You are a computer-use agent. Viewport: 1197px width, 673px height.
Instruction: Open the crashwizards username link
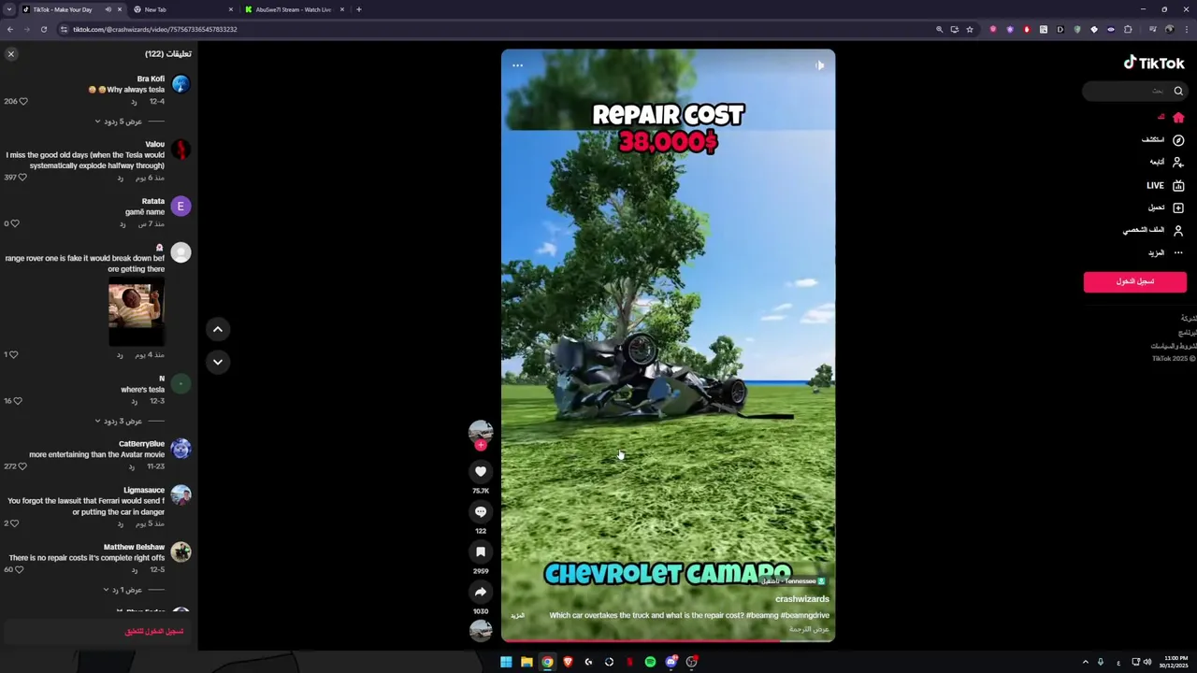[x=802, y=599]
